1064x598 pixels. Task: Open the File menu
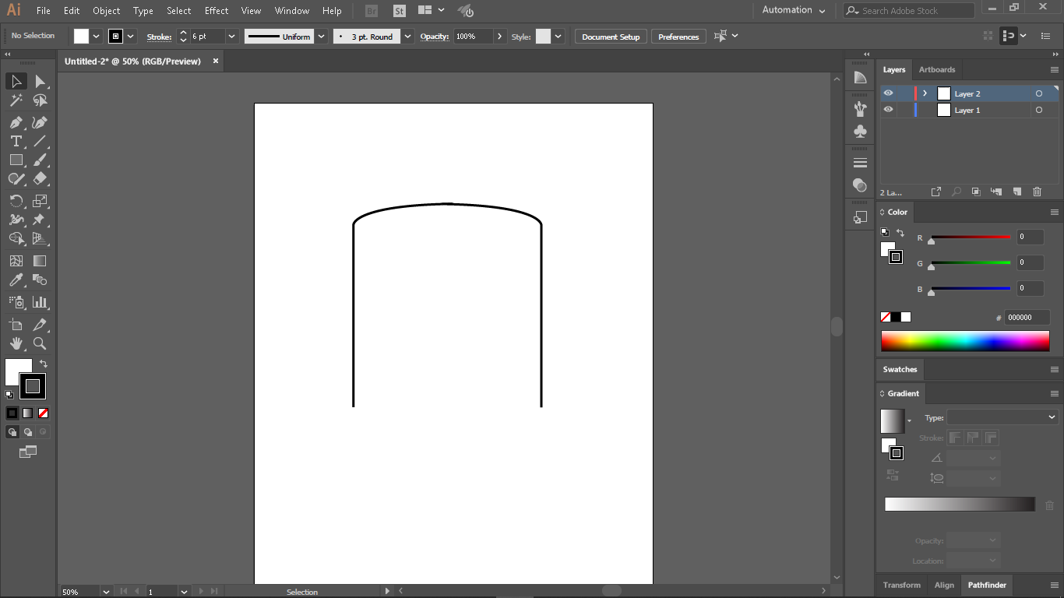pos(44,11)
